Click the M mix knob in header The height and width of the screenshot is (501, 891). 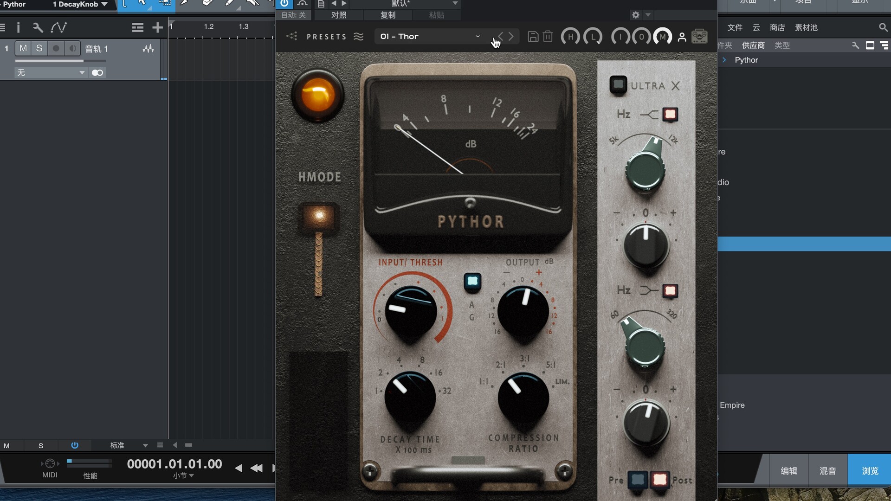tap(663, 36)
